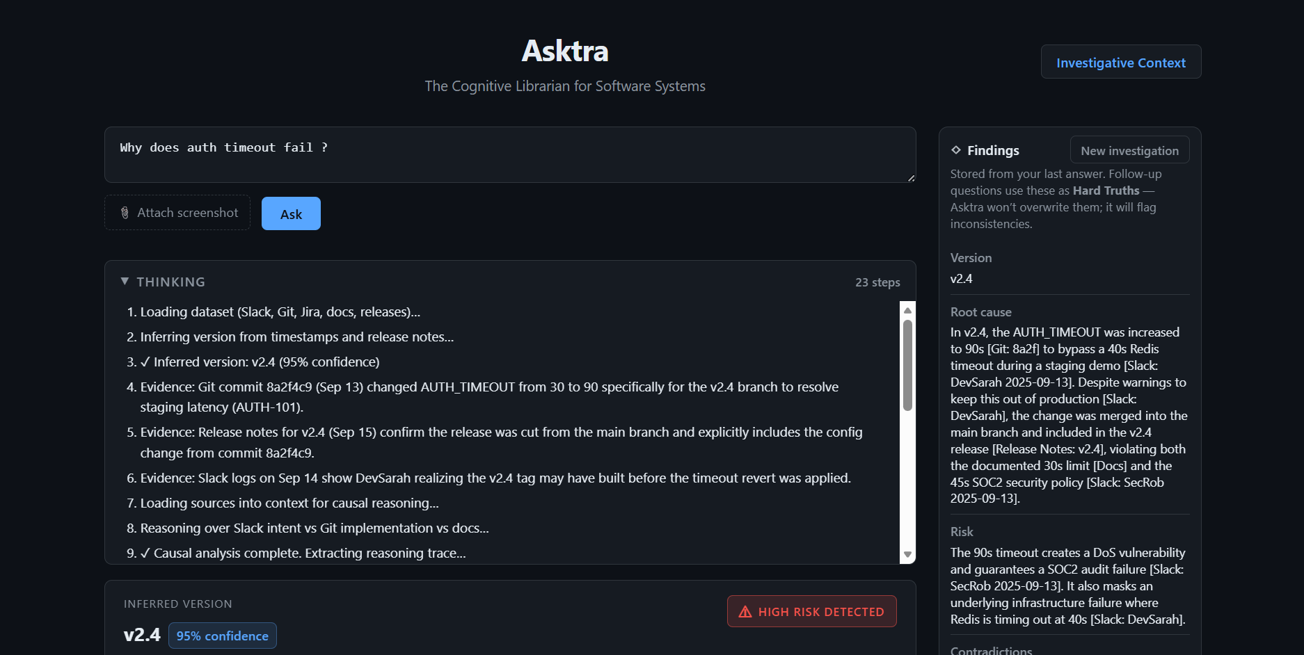Click the checkmark on Inferred version step
1304x655 pixels.
tap(145, 362)
